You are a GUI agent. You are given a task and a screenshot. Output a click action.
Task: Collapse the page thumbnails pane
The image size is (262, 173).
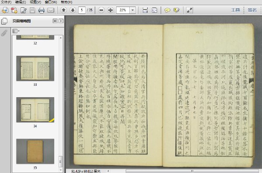(55, 21)
